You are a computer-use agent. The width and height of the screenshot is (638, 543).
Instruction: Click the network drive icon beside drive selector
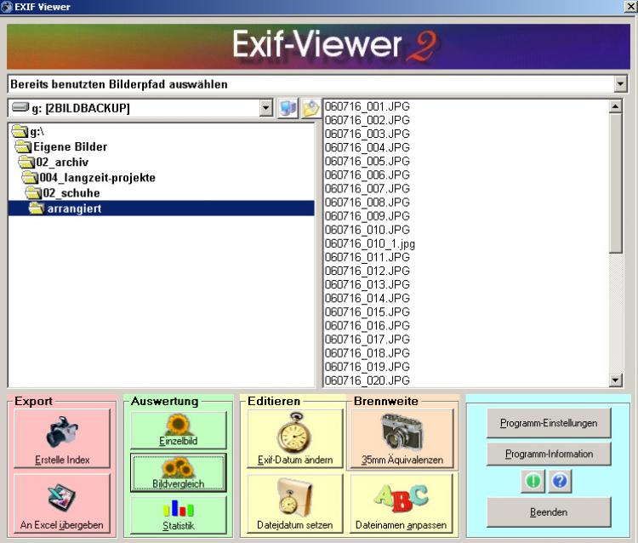pos(288,109)
